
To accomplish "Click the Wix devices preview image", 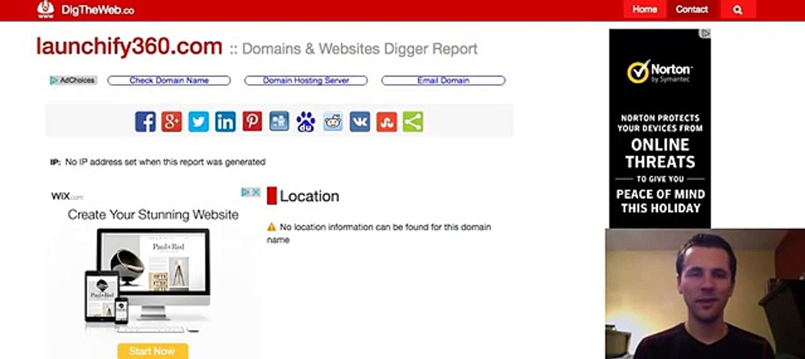I will pos(148,280).
